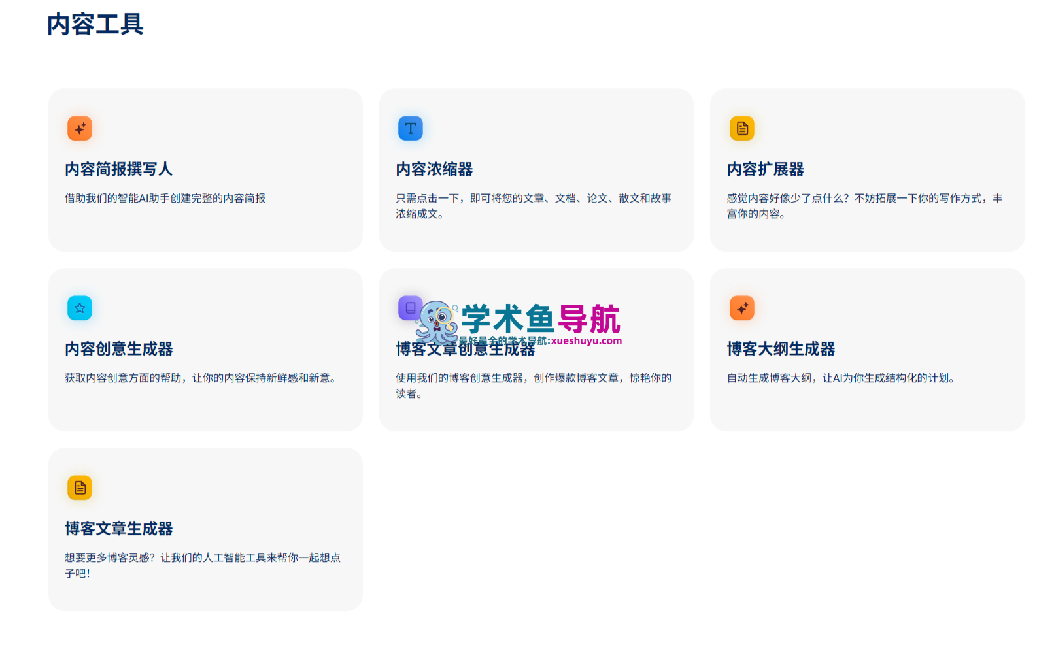Click the 内容工具 section heading
Image resolution: width=1037 pixels, height=647 pixels.
[x=95, y=24]
